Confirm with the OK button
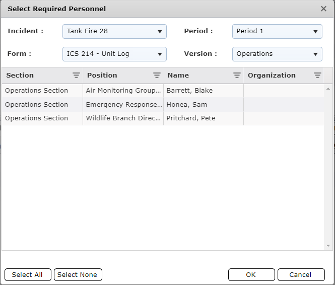 (x=251, y=274)
